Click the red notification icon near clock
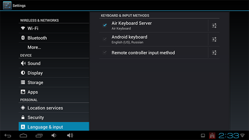 click(x=212, y=136)
